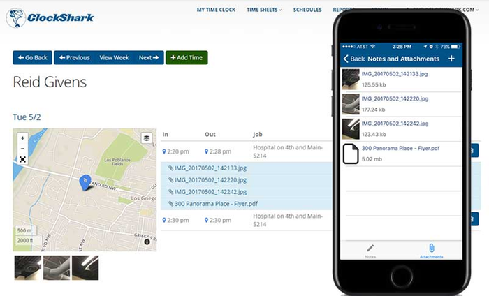Go to the Next day
Viewport: 489px width, 296px height.
click(x=149, y=58)
